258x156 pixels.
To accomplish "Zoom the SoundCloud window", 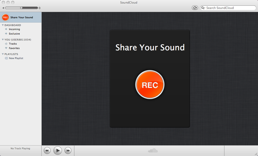I will pyautogui.click(x=13, y=3).
